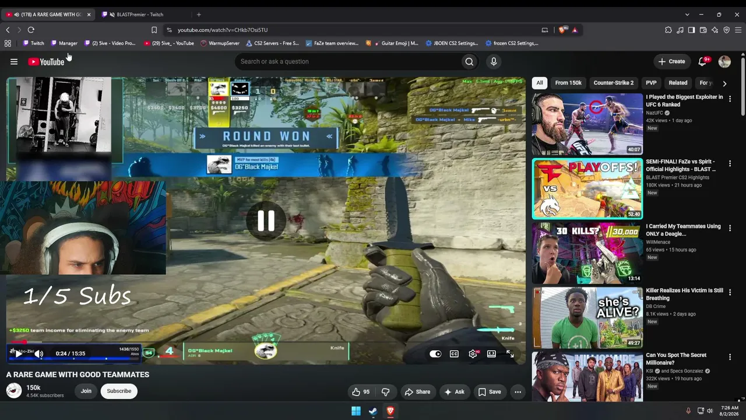Image resolution: width=746 pixels, height=420 pixels.
Task: Open the 150k channel avatar
Action: 14,391
